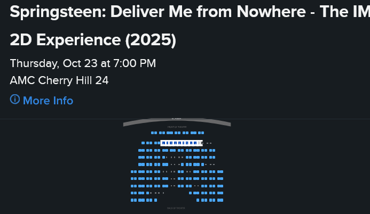Select the rightmost seat in front row

point(202,133)
